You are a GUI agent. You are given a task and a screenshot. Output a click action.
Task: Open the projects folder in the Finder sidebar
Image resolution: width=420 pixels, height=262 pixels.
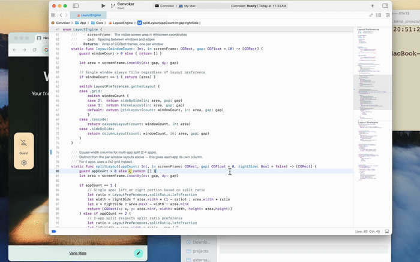click(197, 251)
